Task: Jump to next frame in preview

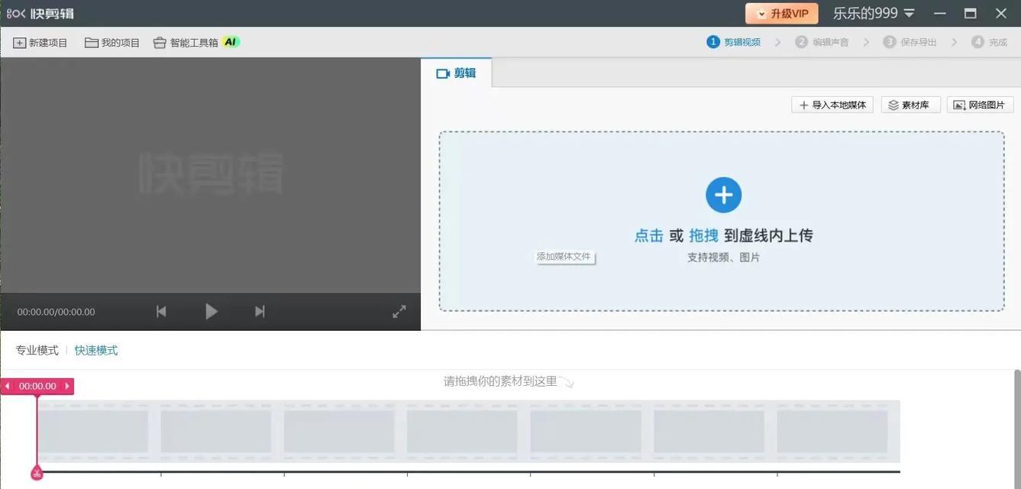Action: (x=260, y=311)
